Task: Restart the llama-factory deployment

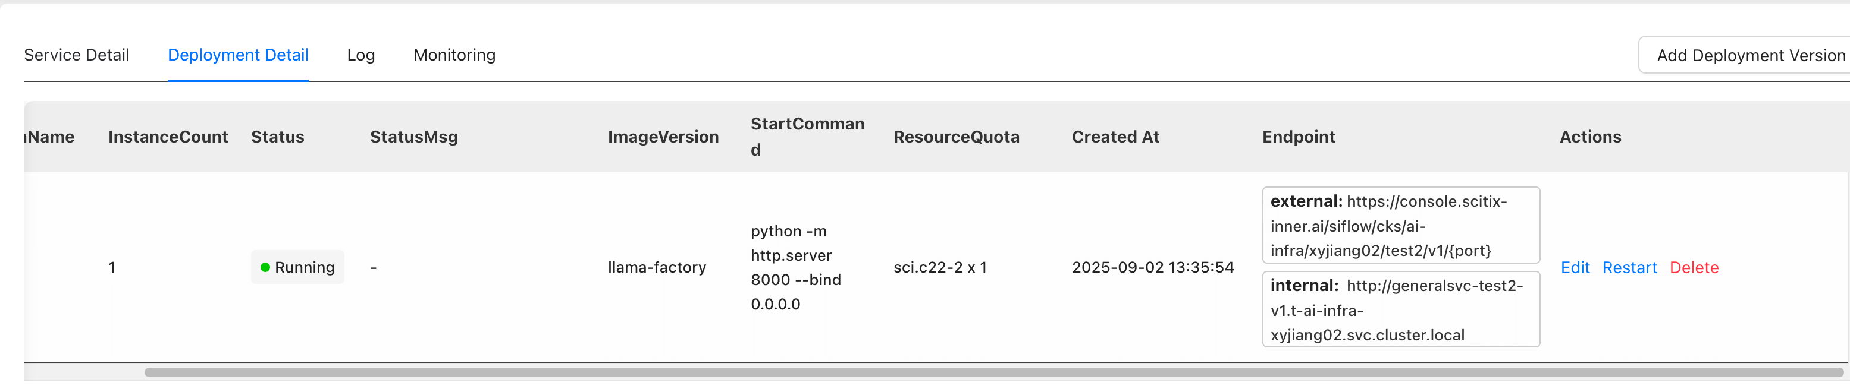Action: click(1629, 267)
